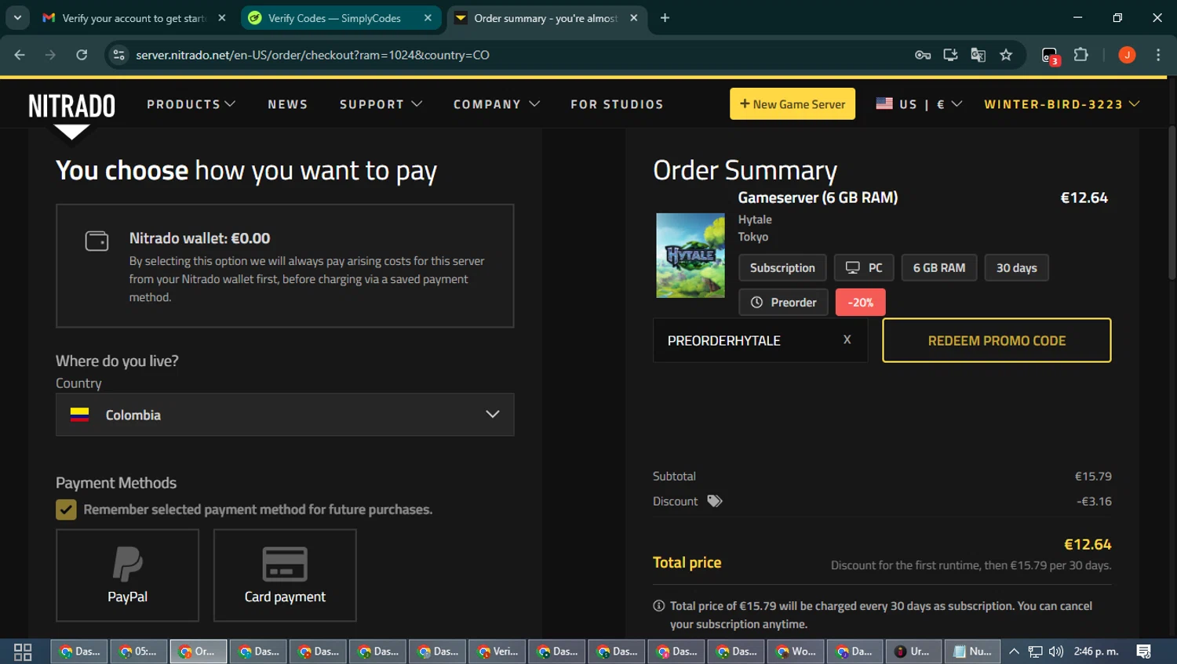
Task: Open the Chrome three-dot menu
Action: pyautogui.click(x=1158, y=55)
